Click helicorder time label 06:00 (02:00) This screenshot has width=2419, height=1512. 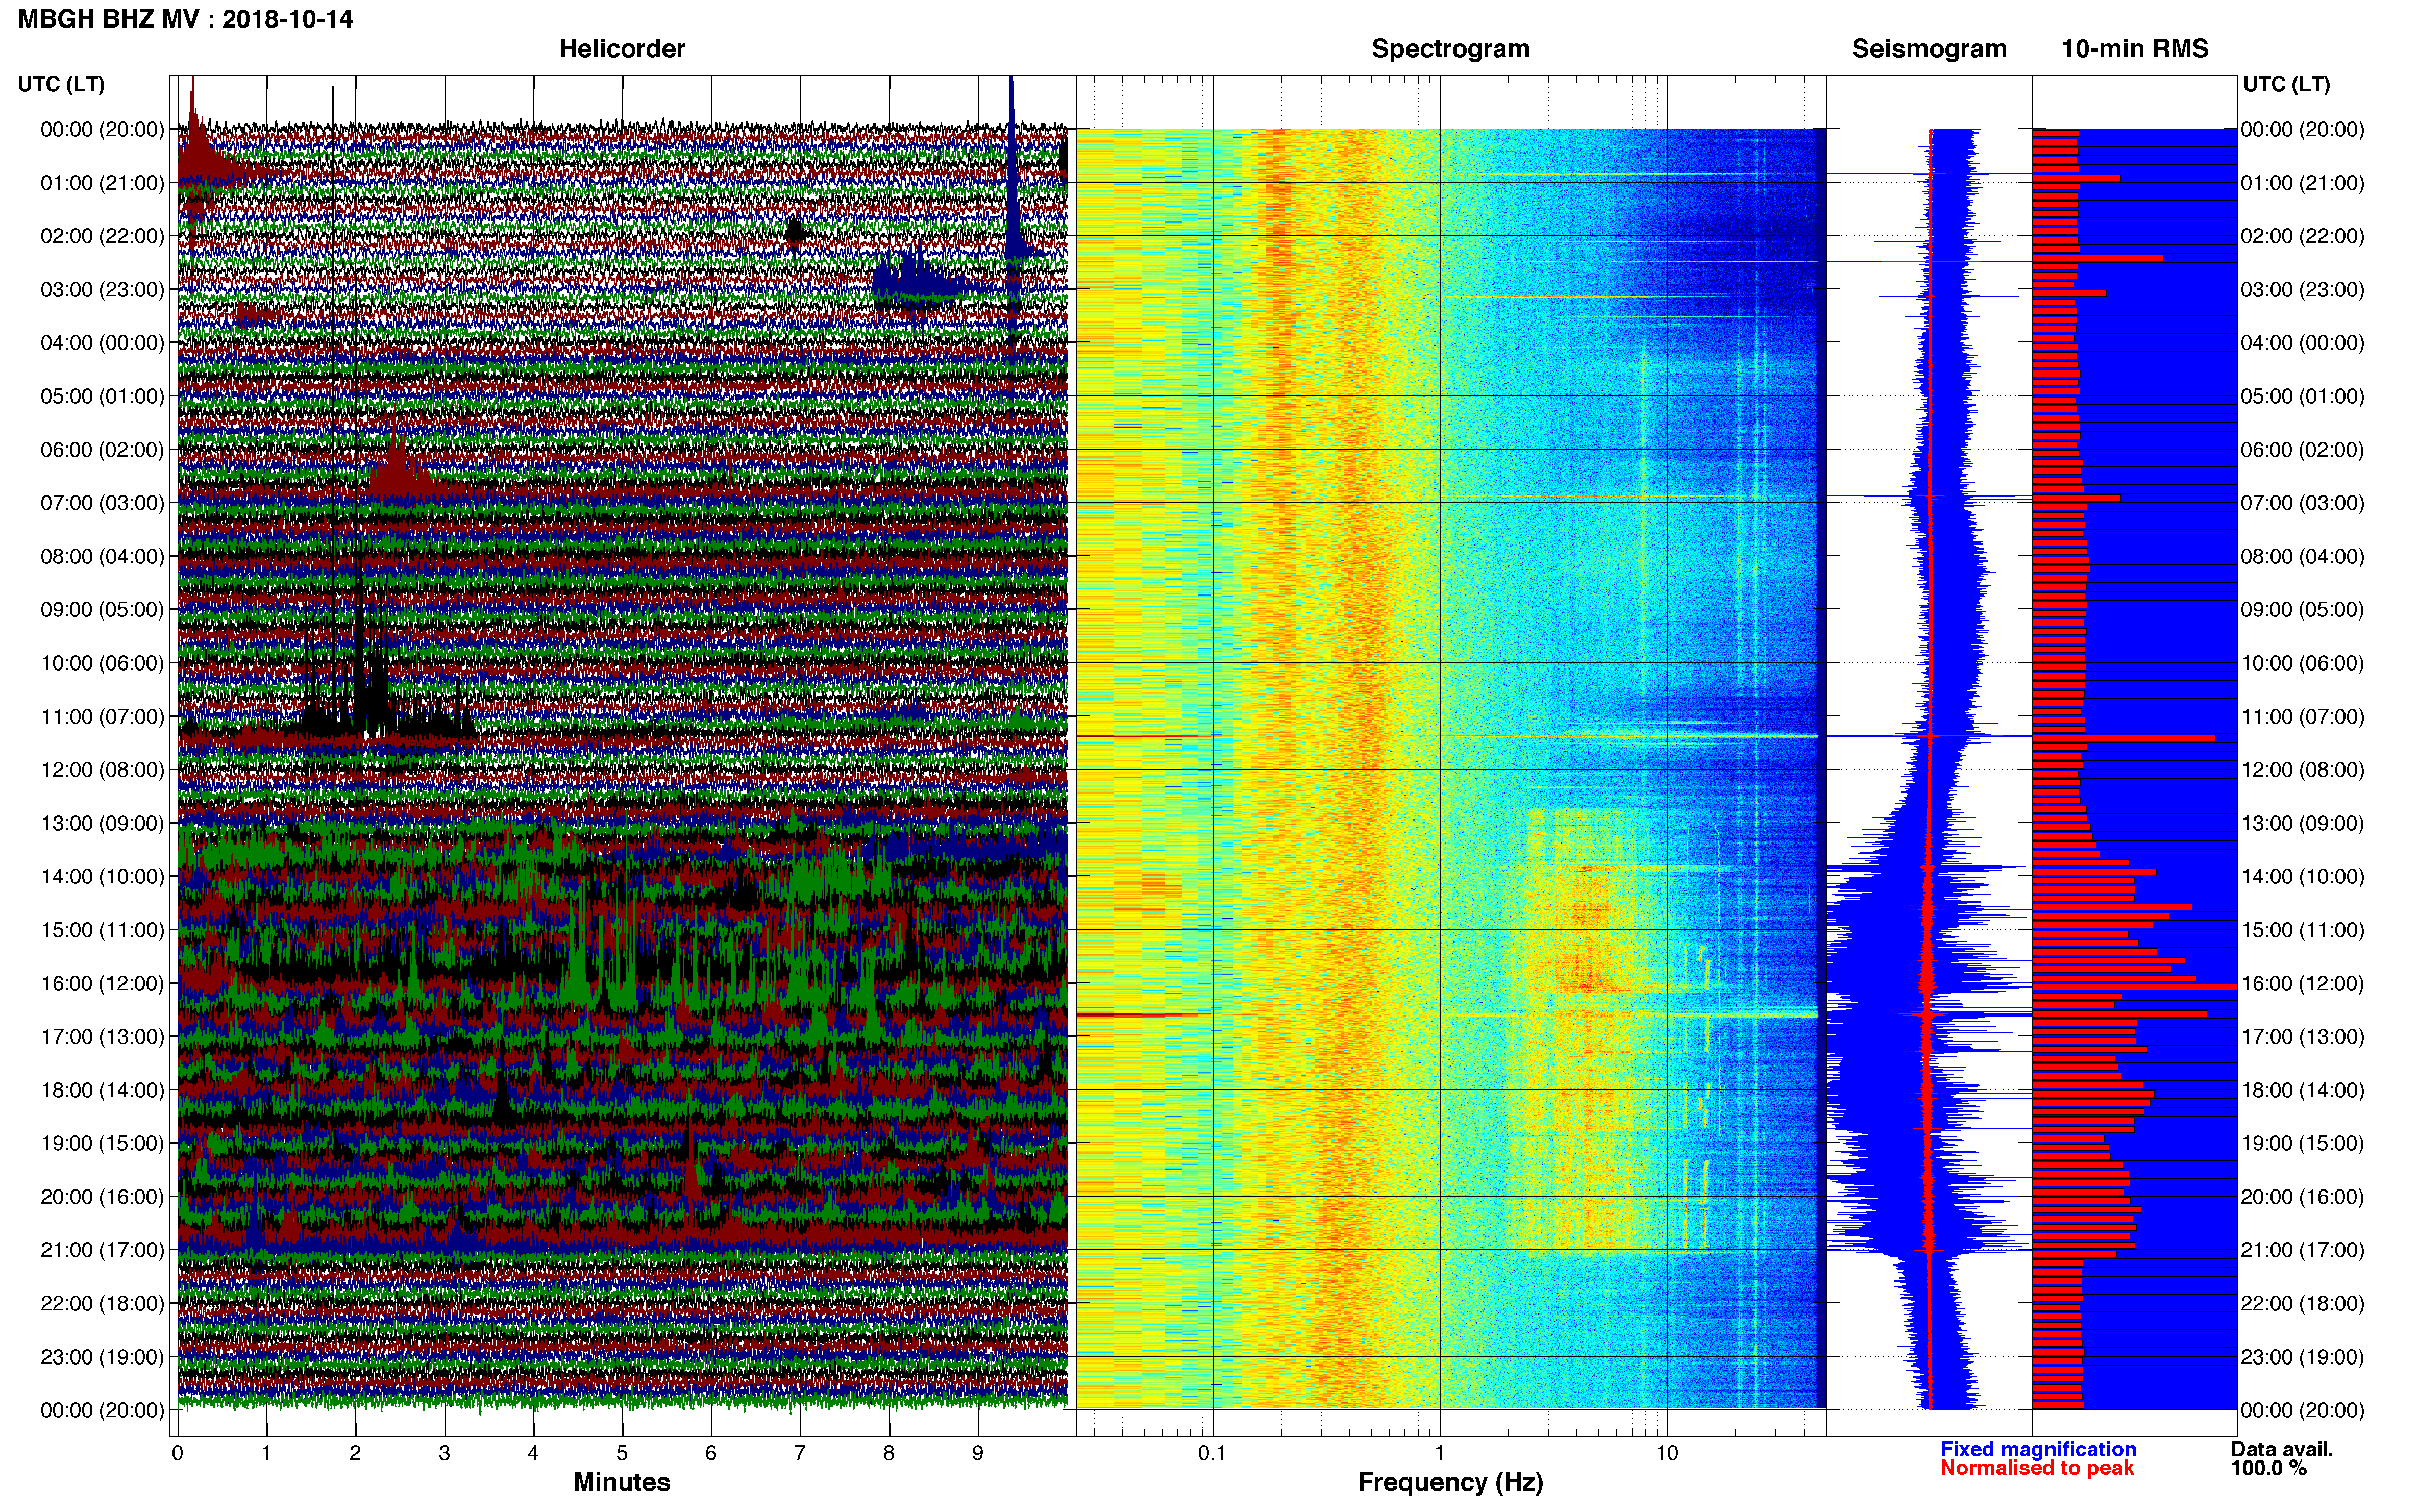pos(102,450)
